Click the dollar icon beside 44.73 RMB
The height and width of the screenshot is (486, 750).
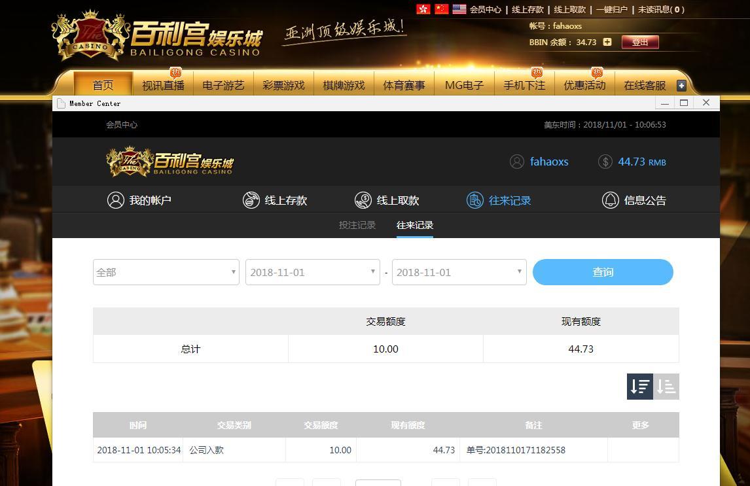click(x=605, y=162)
